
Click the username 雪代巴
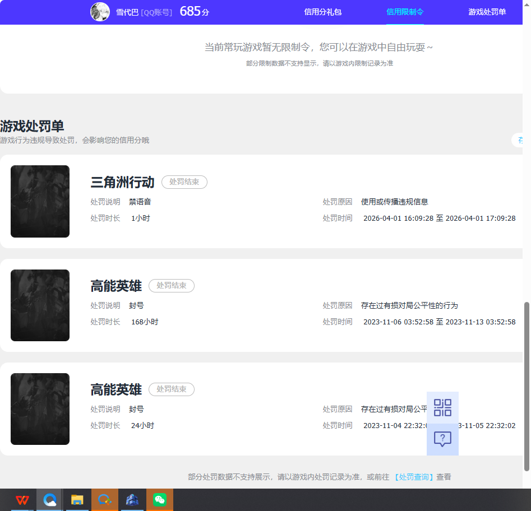[127, 12]
